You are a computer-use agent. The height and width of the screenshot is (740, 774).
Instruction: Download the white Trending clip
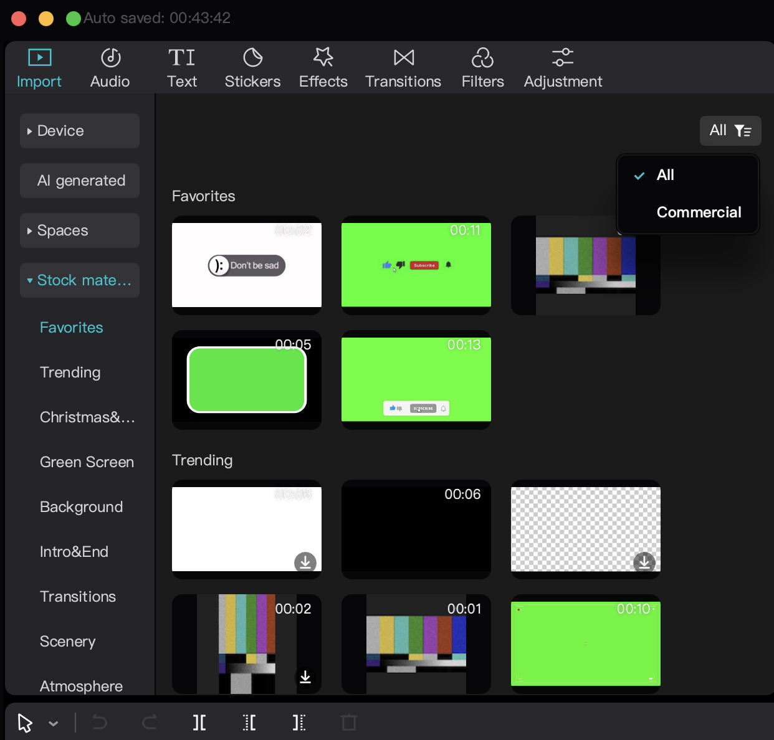pos(305,562)
